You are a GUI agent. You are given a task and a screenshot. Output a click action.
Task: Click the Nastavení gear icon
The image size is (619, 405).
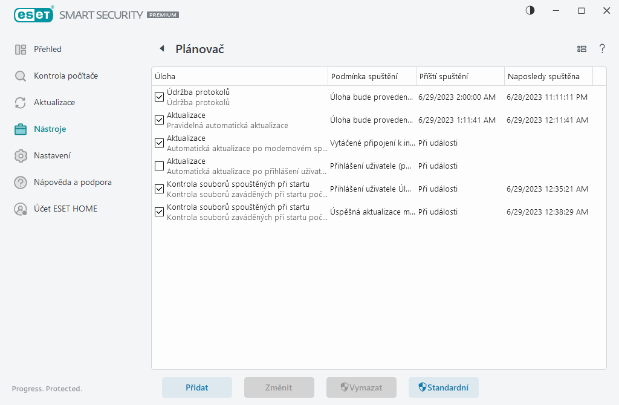(21, 156)
